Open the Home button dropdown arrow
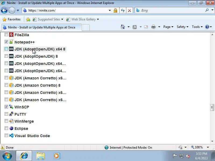The image size is (215, 161). point(128,27)
